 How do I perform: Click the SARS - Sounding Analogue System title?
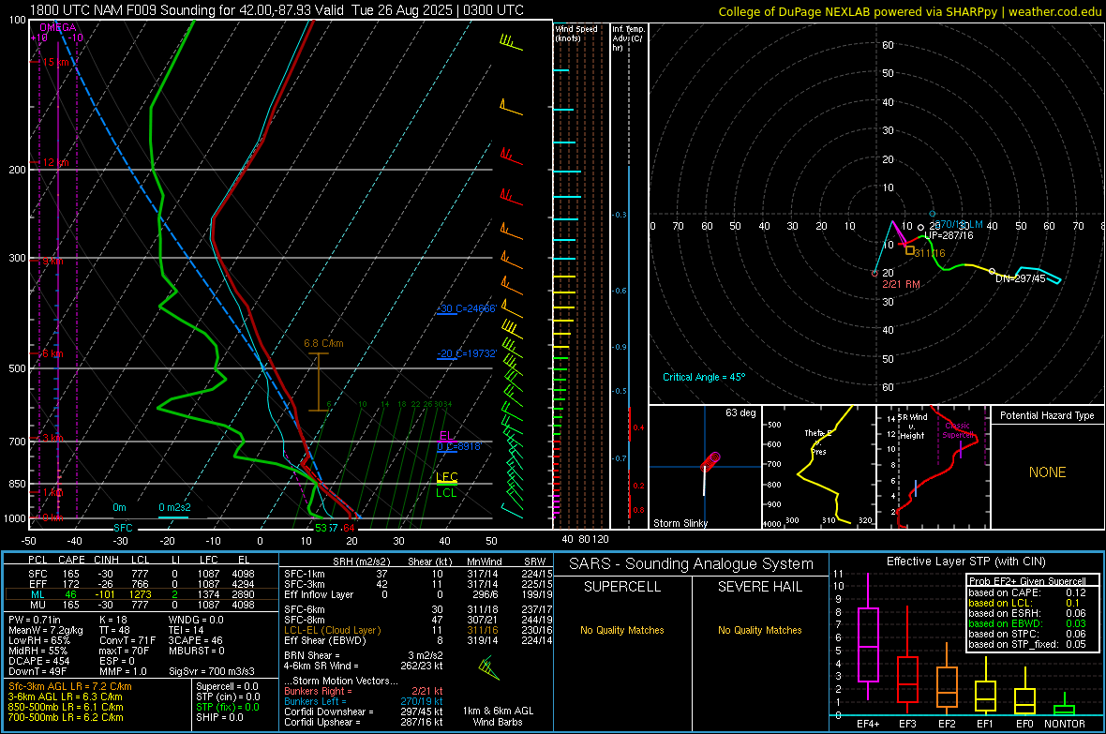coord(691,564)
